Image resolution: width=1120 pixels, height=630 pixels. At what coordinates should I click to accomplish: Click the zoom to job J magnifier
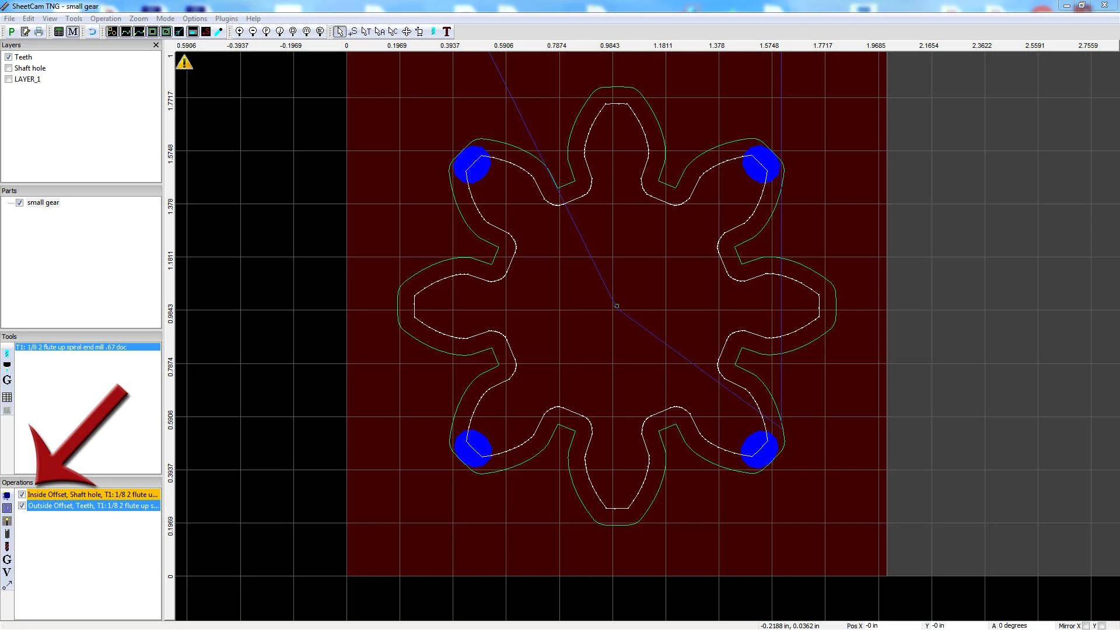point(279,32)
